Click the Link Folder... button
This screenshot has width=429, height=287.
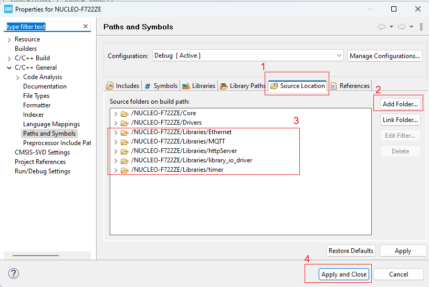pos(400,120)
